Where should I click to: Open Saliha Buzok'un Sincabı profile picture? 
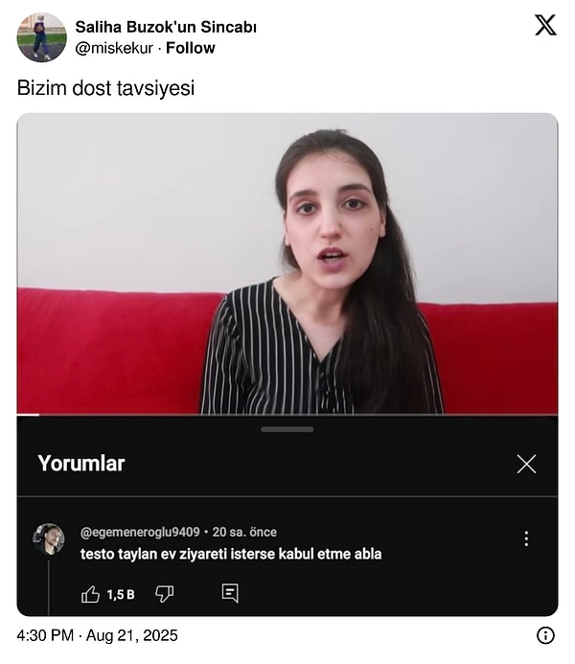click(41, 37)
